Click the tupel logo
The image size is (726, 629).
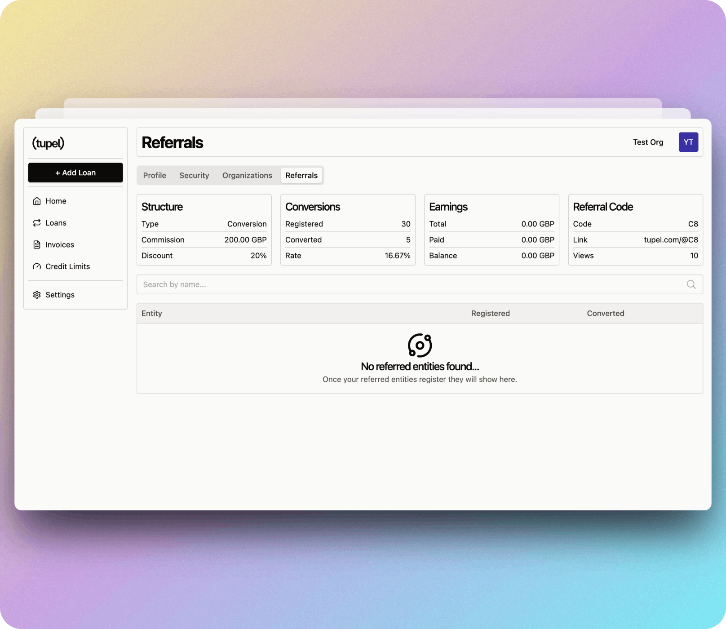click(48, 143)
